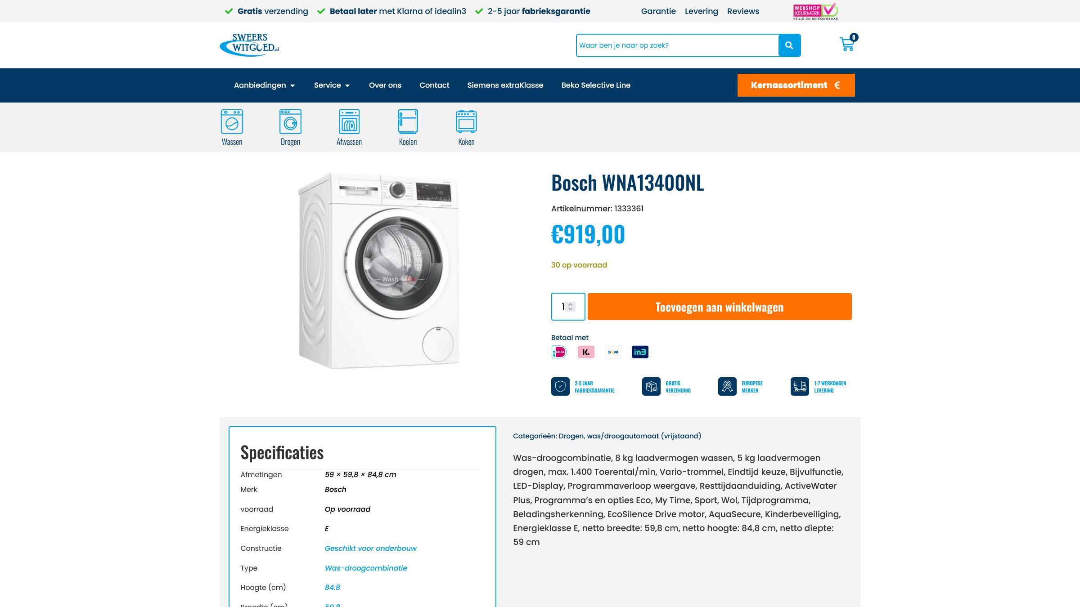The image size is (1080, 607).
Task: Open the Drogen dryer category icon
Action: (290, 121)
